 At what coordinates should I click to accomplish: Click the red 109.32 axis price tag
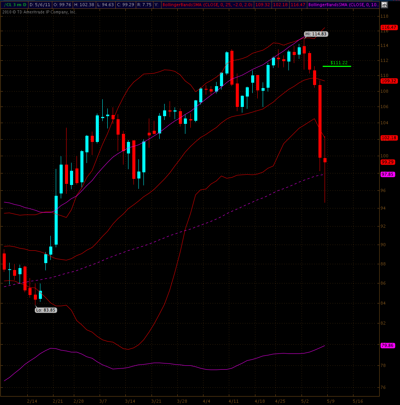coord(388,81)
